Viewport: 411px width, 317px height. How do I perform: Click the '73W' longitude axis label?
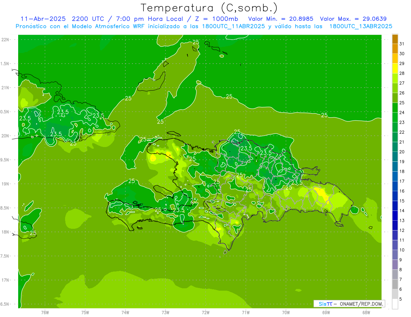coord(165,313)
